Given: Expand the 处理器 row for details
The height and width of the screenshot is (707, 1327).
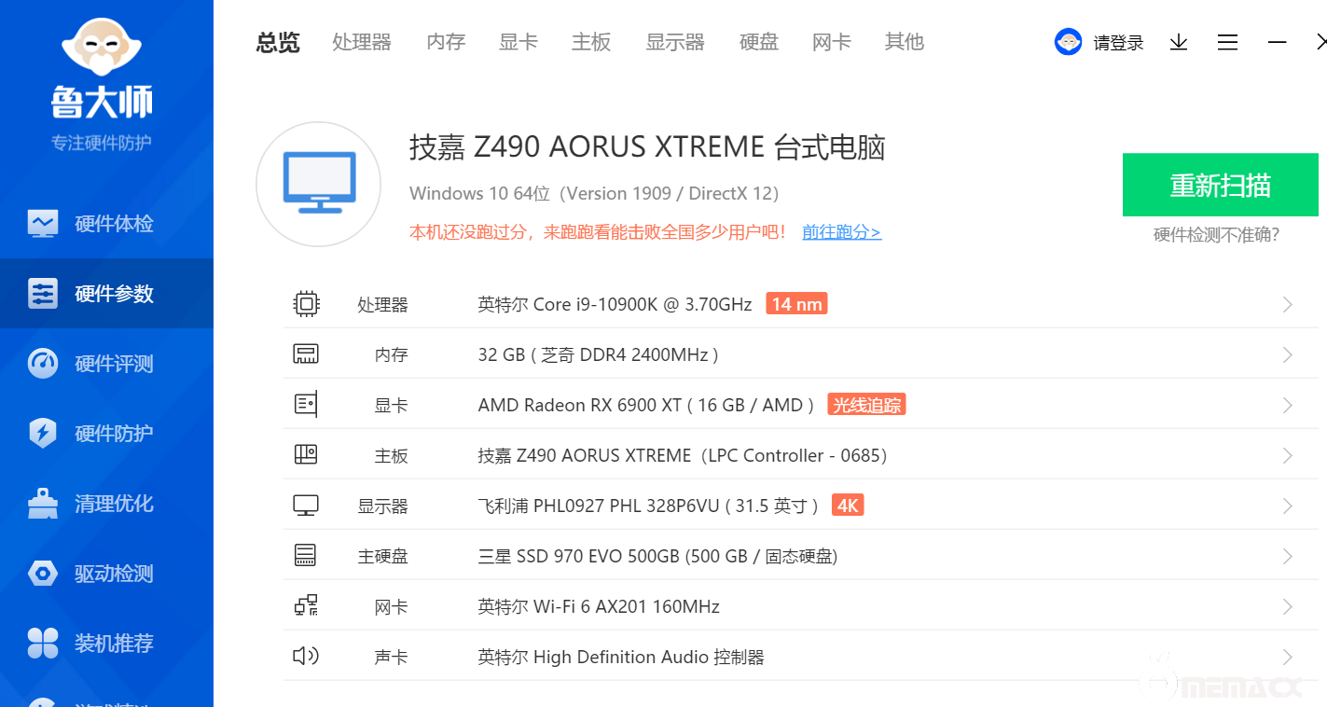Looking at the screenshot, I should (x=1288, y=303).
